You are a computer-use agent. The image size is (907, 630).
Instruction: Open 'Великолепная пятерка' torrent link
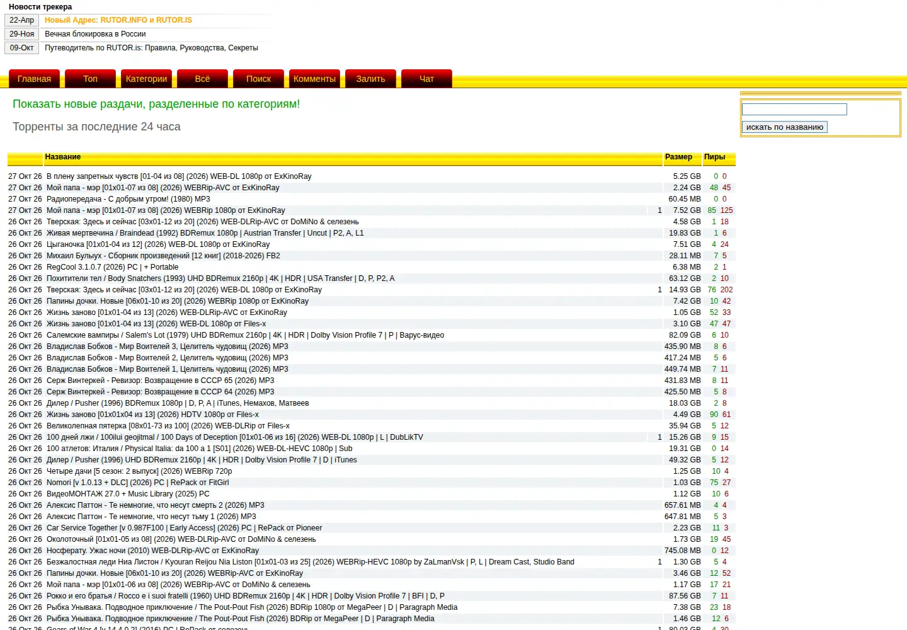pyautogui.click(x=168, y=426)
